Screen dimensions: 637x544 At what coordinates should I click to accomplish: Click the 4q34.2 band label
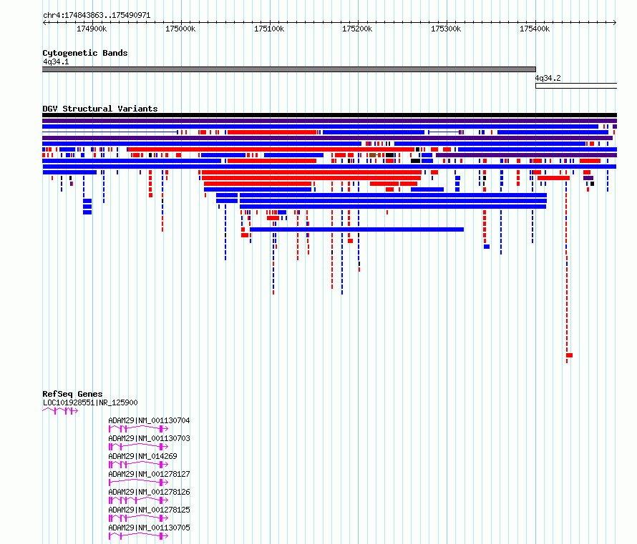548,78
